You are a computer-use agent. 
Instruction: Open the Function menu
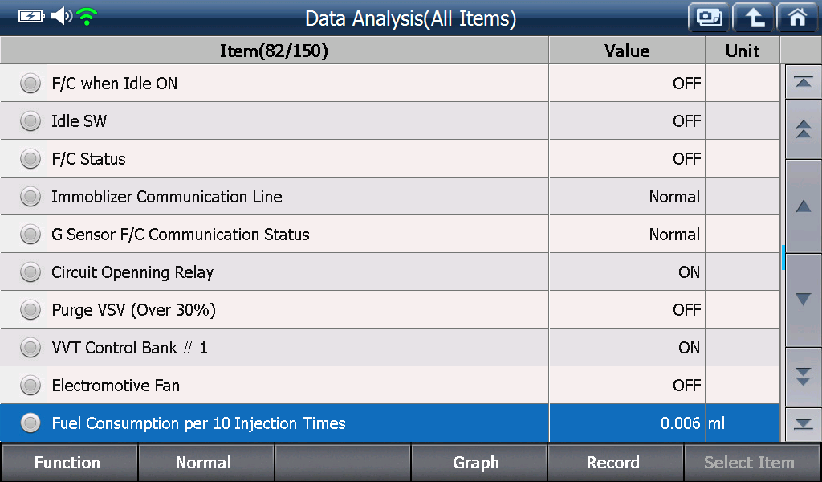69,463
